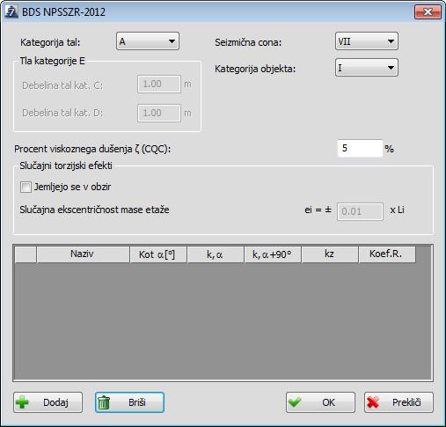Click the Kot α[°] column header
Screen dimensions: 446x427
[x=158, y=254]
